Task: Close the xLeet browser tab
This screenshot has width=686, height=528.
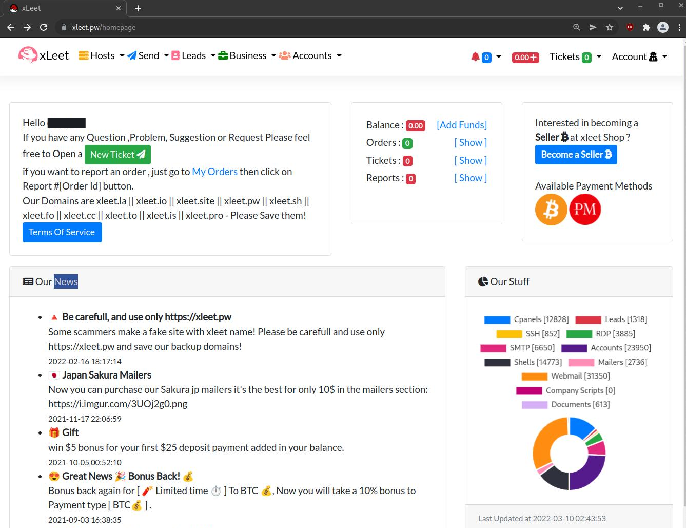Action: coord(119,8)
